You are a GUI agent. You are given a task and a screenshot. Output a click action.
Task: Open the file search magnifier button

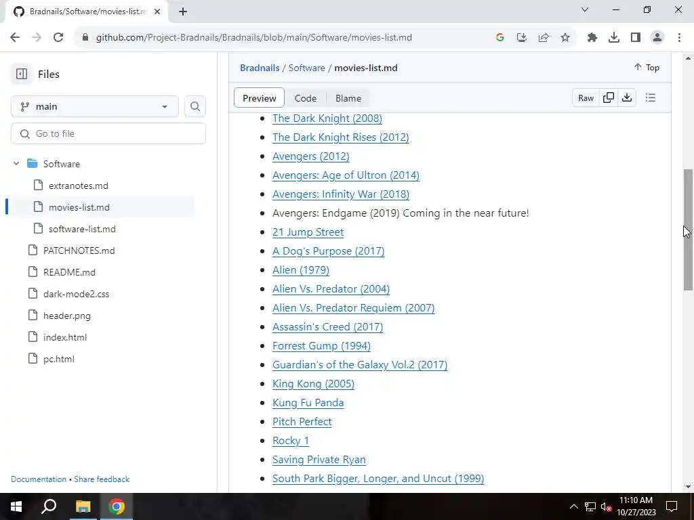tap(195, 106)
